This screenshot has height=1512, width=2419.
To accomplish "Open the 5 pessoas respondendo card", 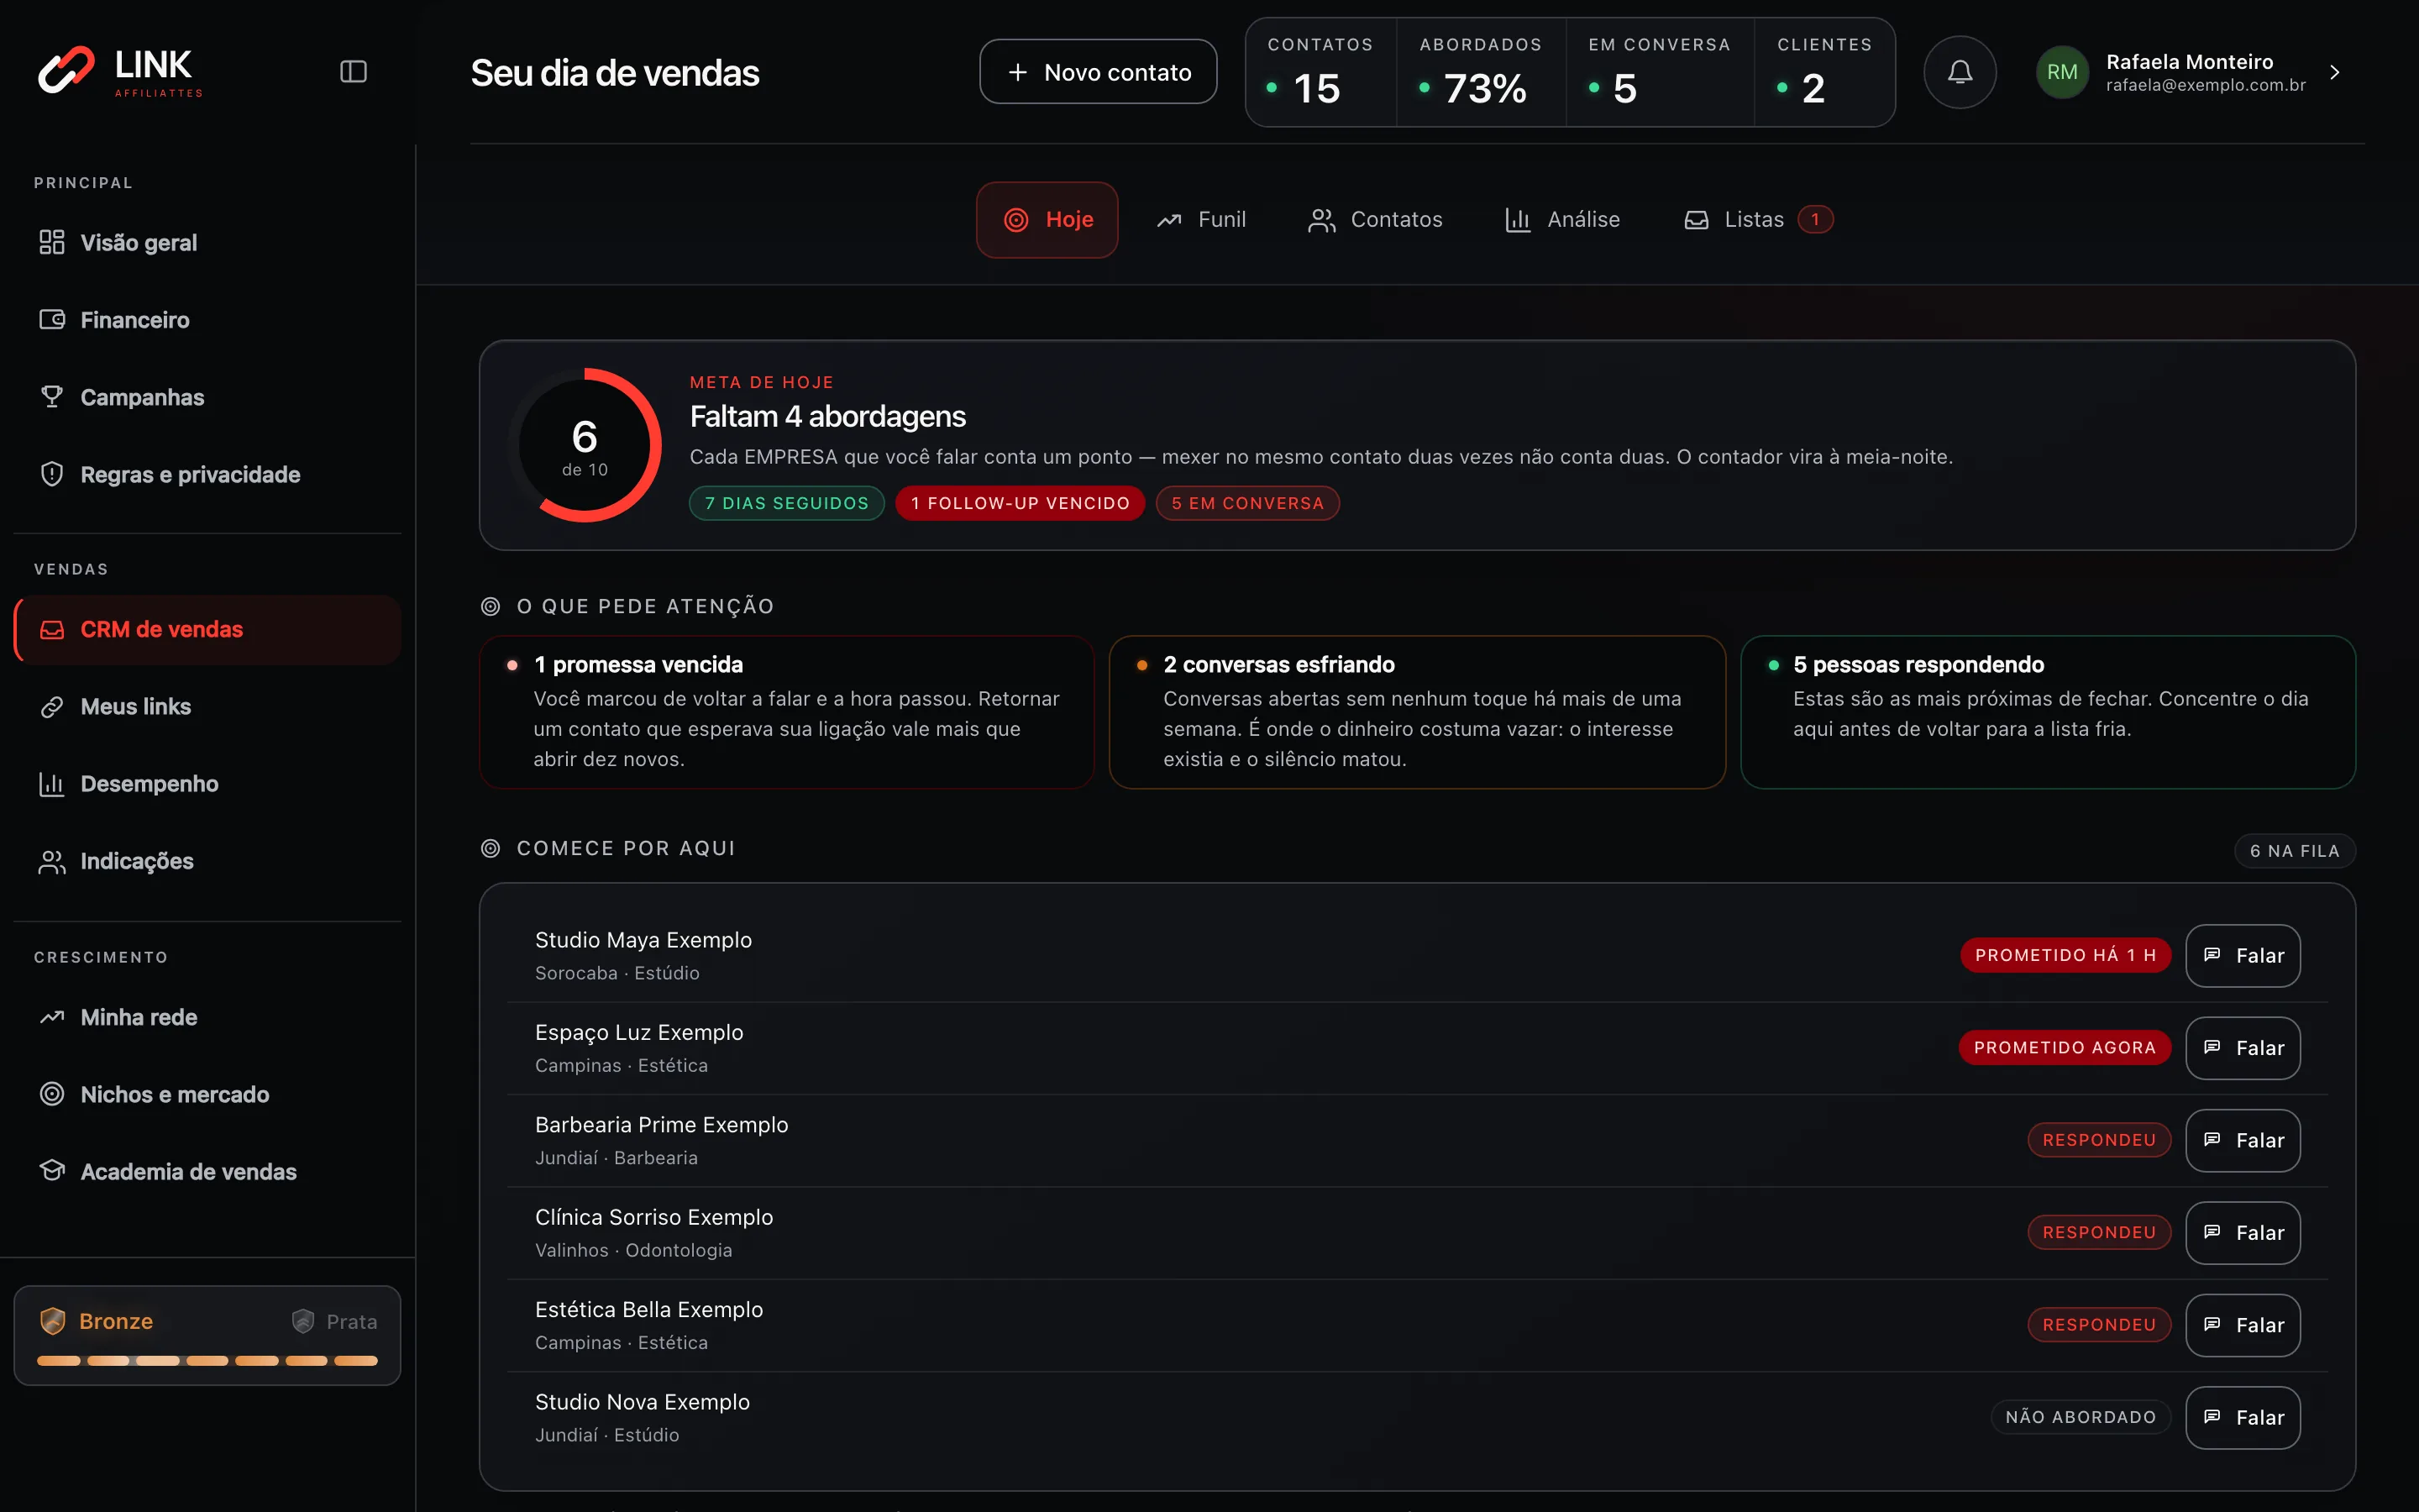I will [2047, 712].
